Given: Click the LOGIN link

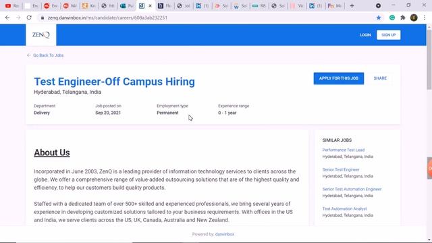Looking at the screenshot, I should pos(365,35).
